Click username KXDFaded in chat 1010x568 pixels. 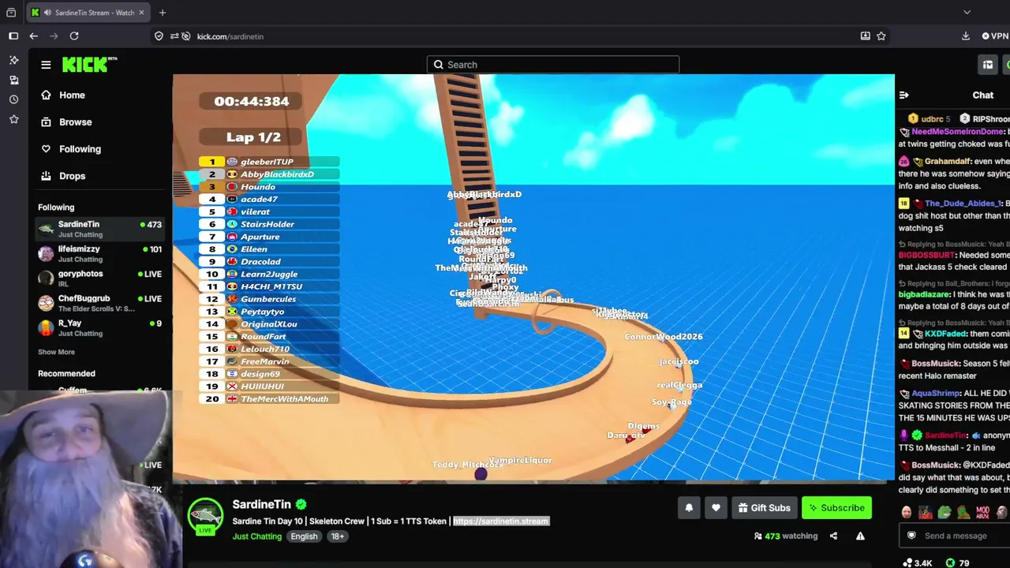(945, 334)
